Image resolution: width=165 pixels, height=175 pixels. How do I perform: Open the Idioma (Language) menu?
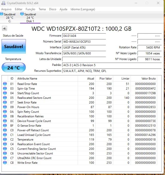[83, 9]
